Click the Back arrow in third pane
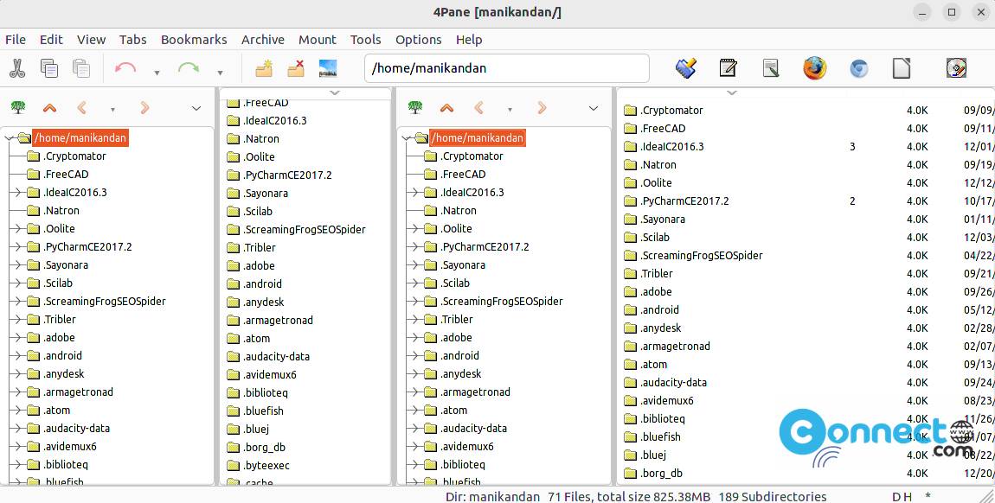This screenshot has height=503, width=995. tap(478, 108)
